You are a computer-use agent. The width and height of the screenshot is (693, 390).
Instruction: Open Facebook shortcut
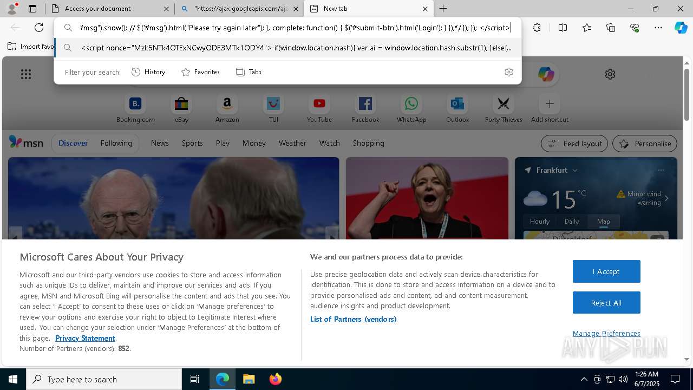tap(365, 109)
